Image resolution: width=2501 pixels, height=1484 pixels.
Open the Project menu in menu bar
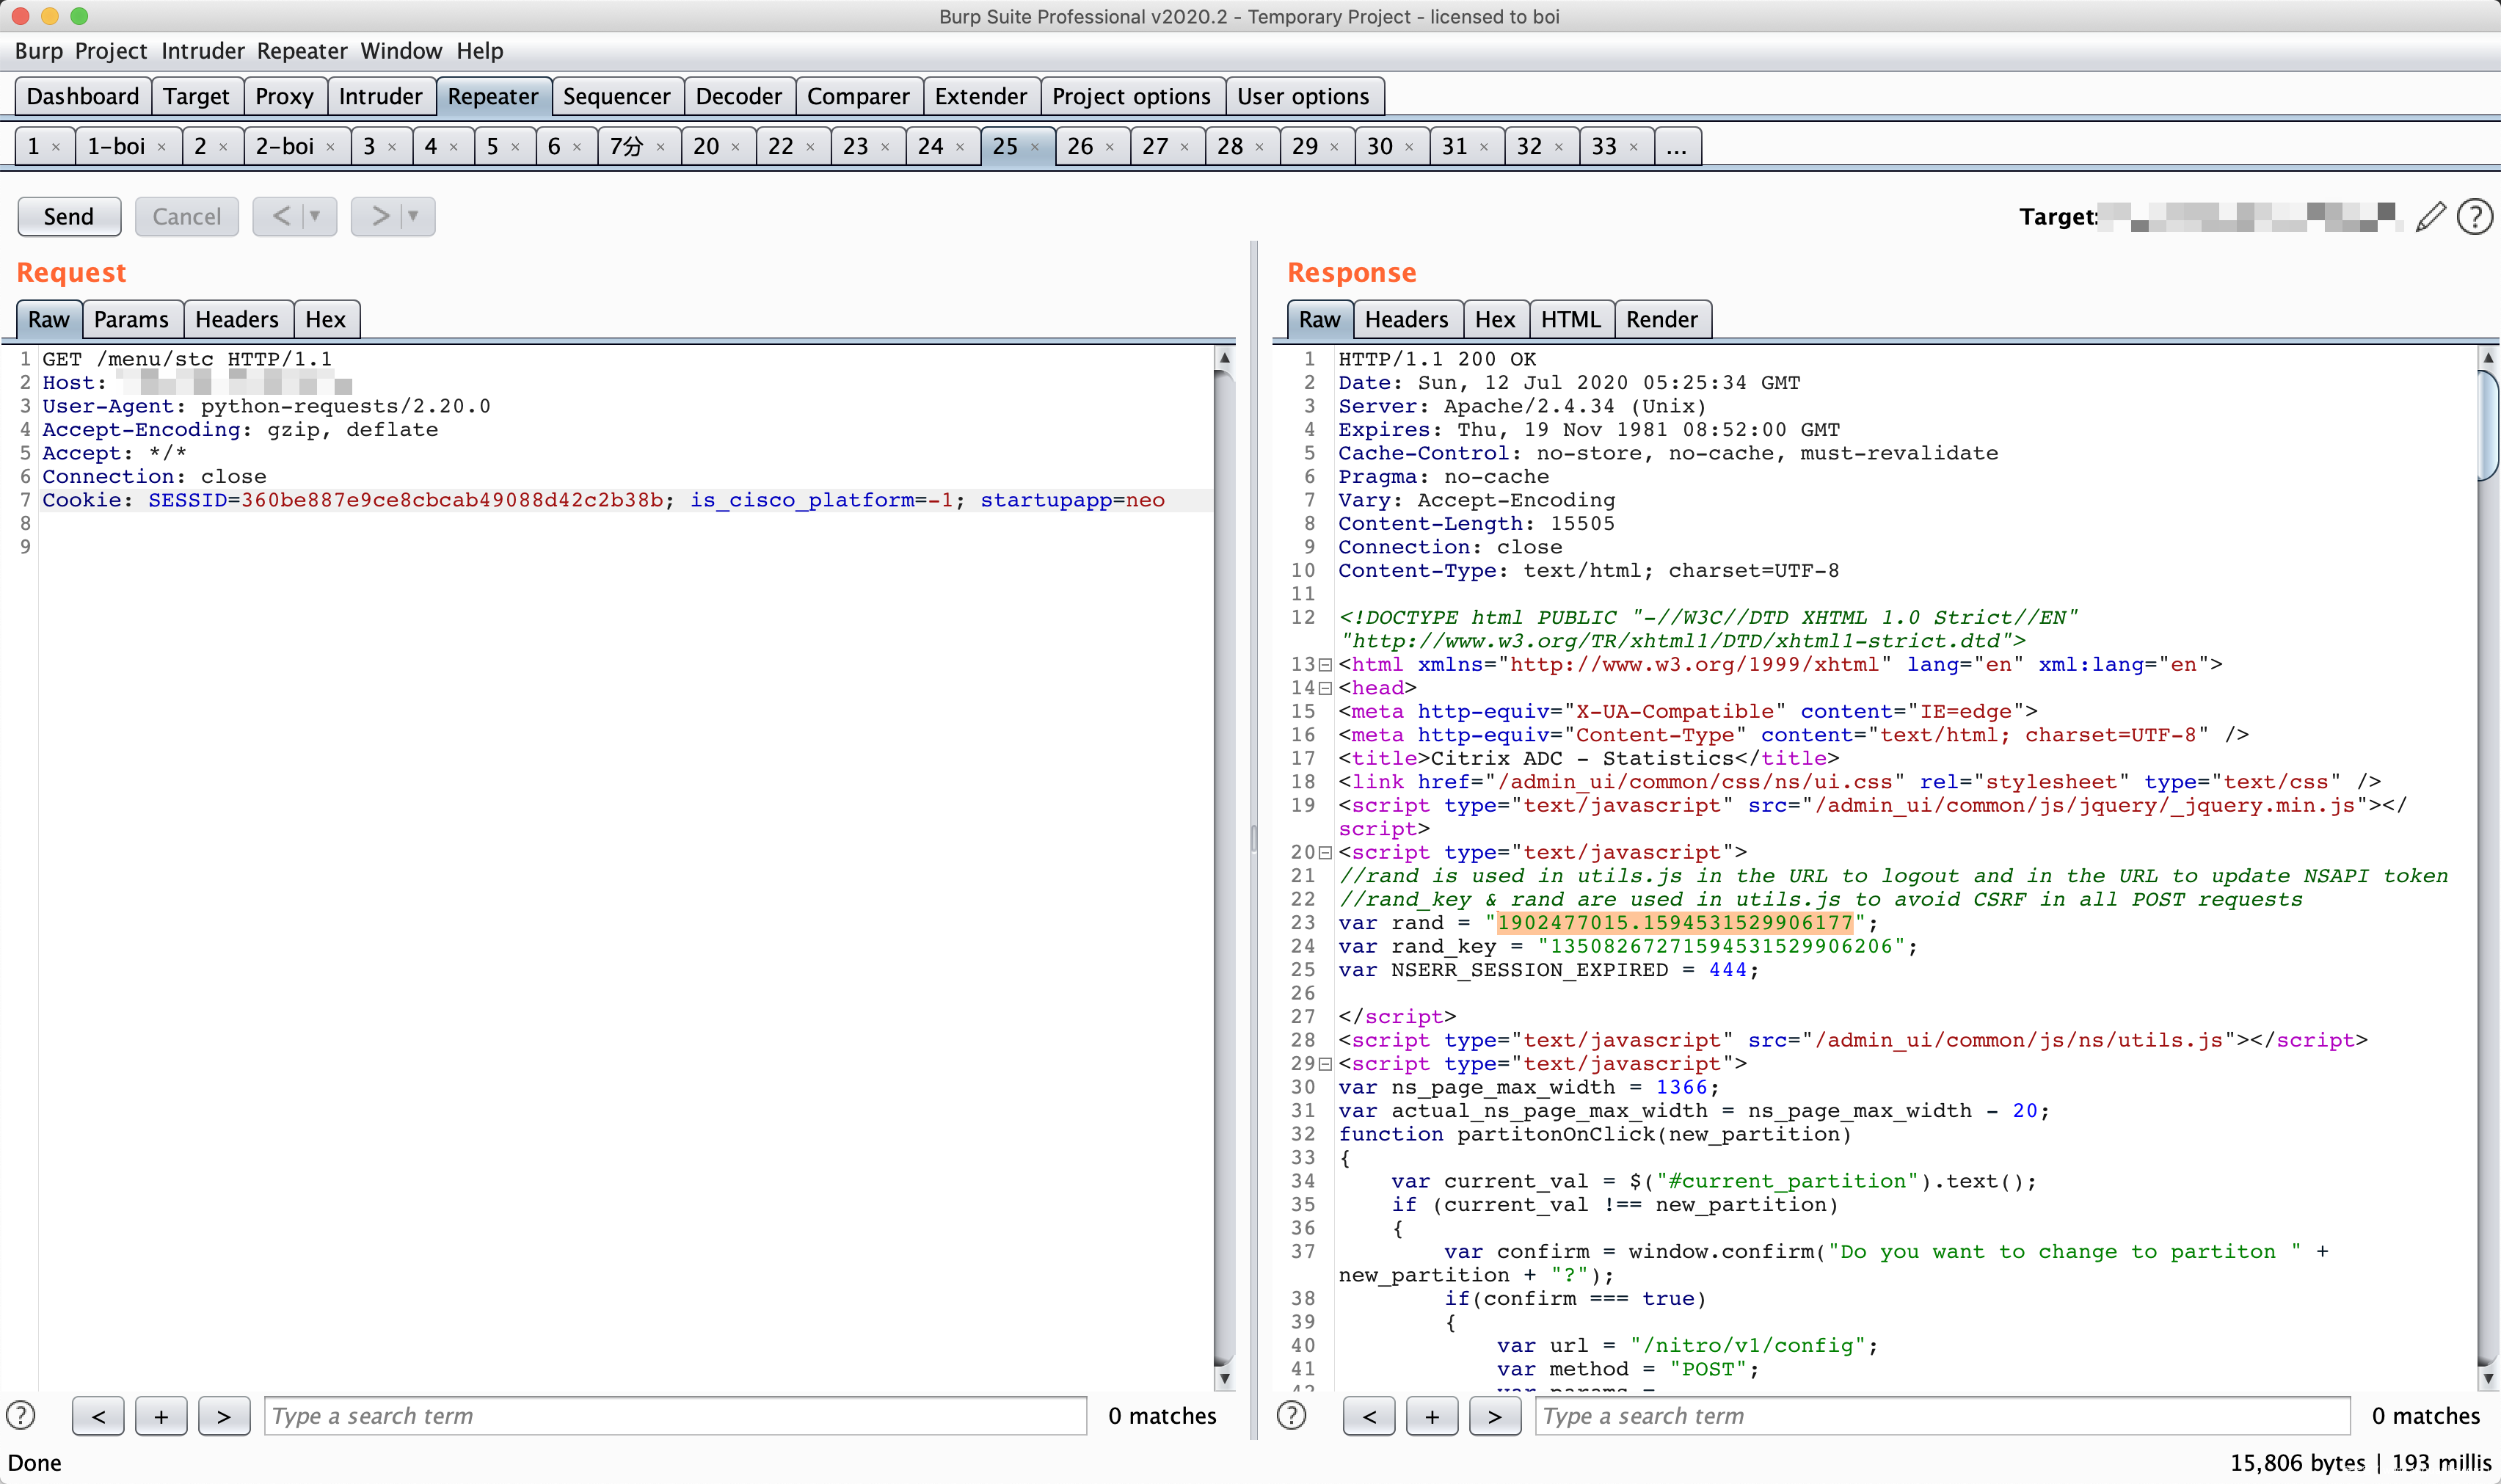[x=110, y=51]
